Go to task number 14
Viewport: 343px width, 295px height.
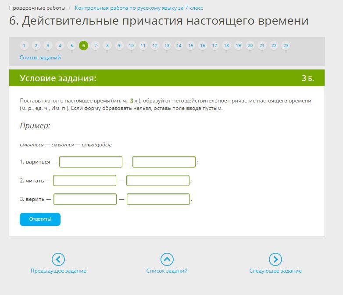tap(179, 46)
